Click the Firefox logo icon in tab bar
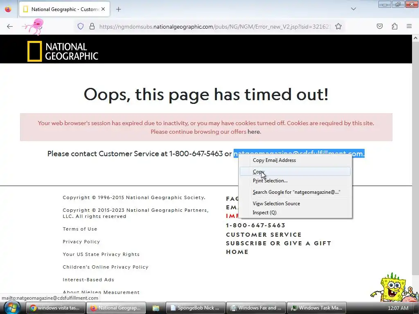The width and height of the screenshot is (419, 314). [x=8, y=9]
